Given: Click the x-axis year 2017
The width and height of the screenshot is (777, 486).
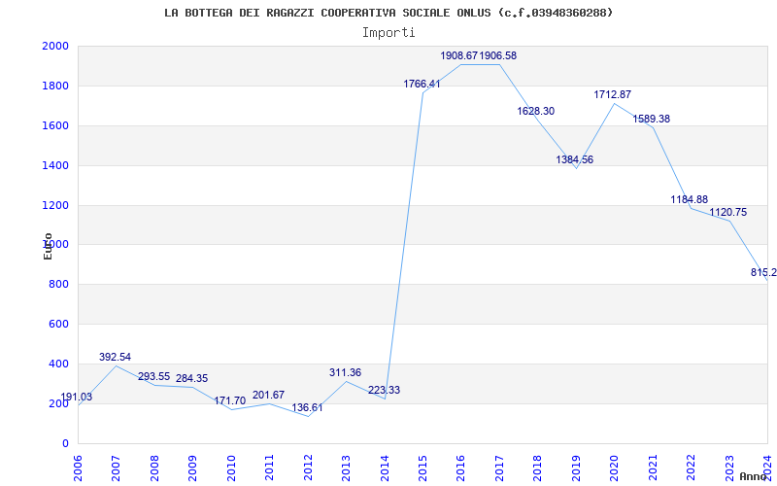Looking at the screenshot, I should tap(499, 468).
